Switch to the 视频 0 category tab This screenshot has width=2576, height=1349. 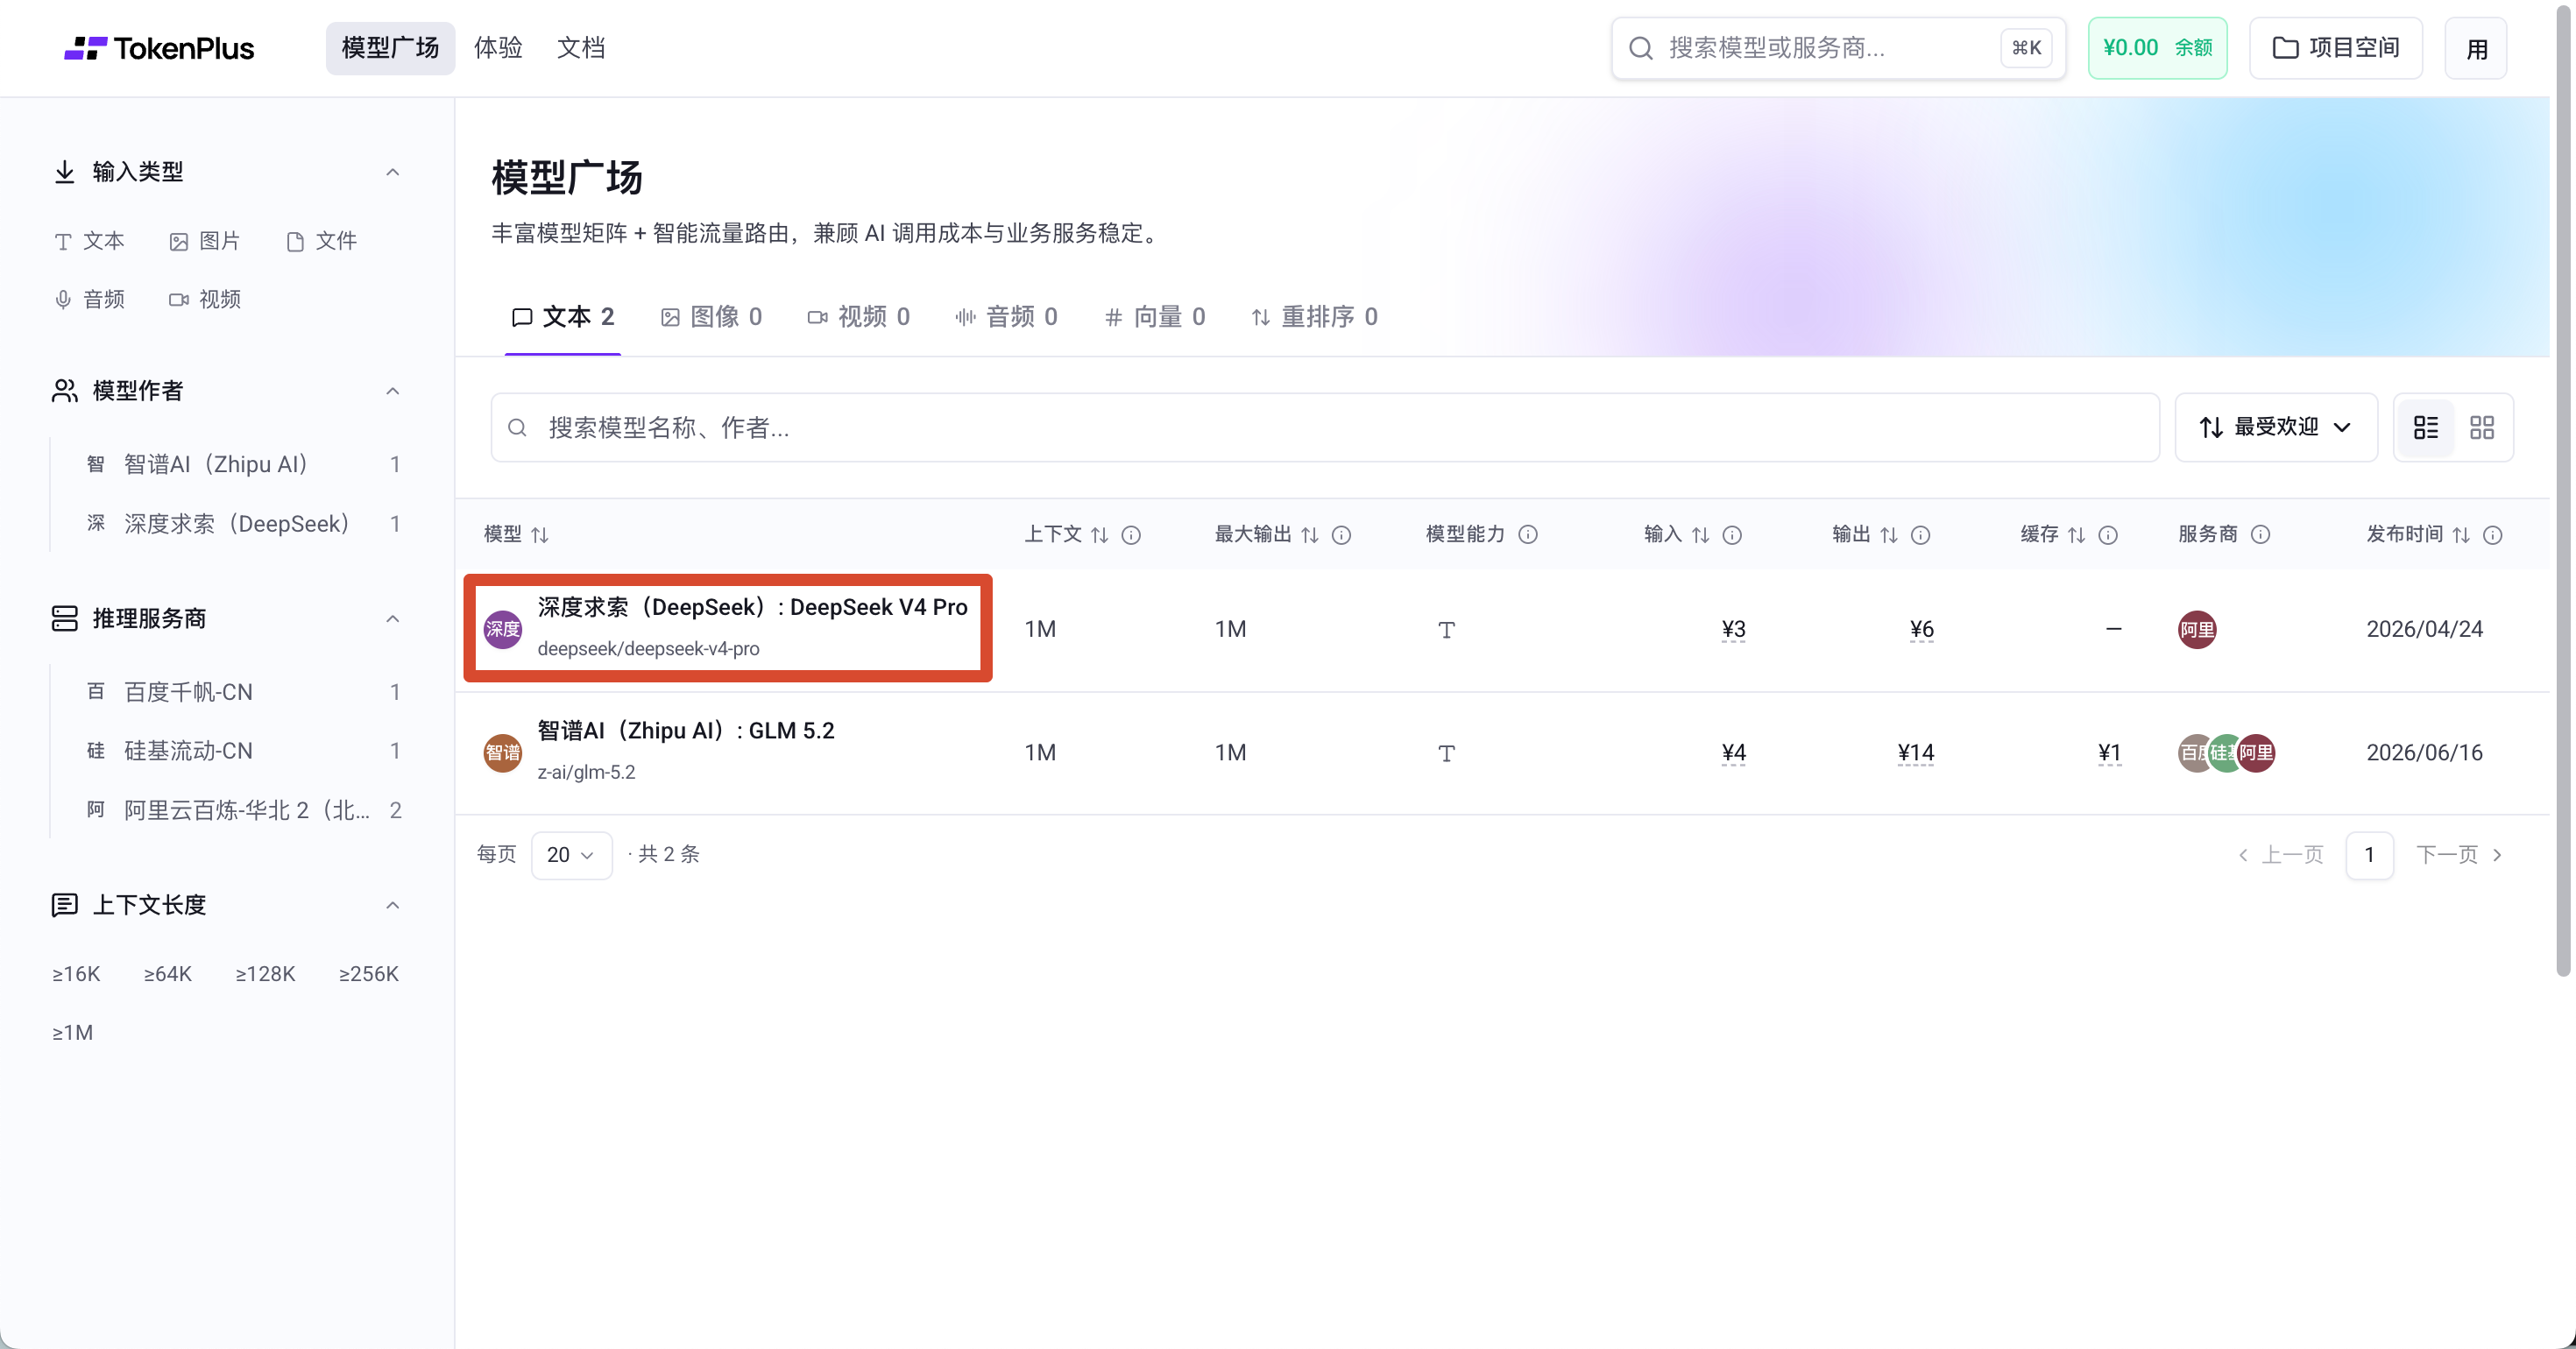coord(859,317)
